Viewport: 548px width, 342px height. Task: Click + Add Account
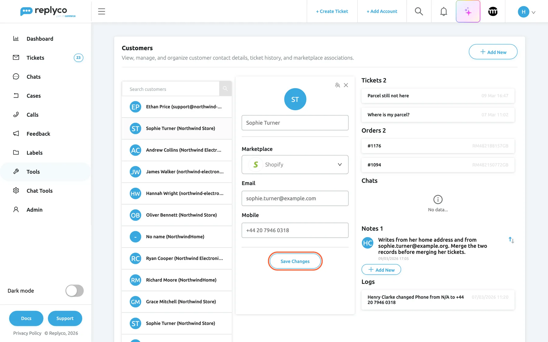(382, 11)
